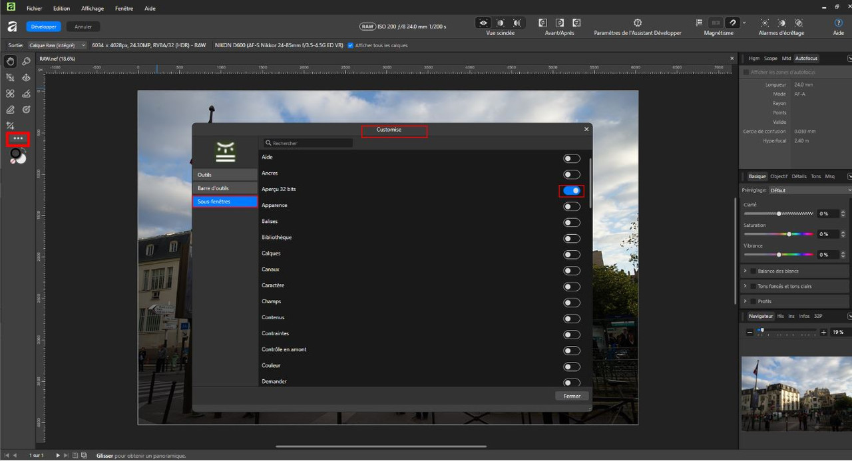Click the Rechercher search field
The width and height of the screenshot is (852, 461).
click(x=308, y=143)
